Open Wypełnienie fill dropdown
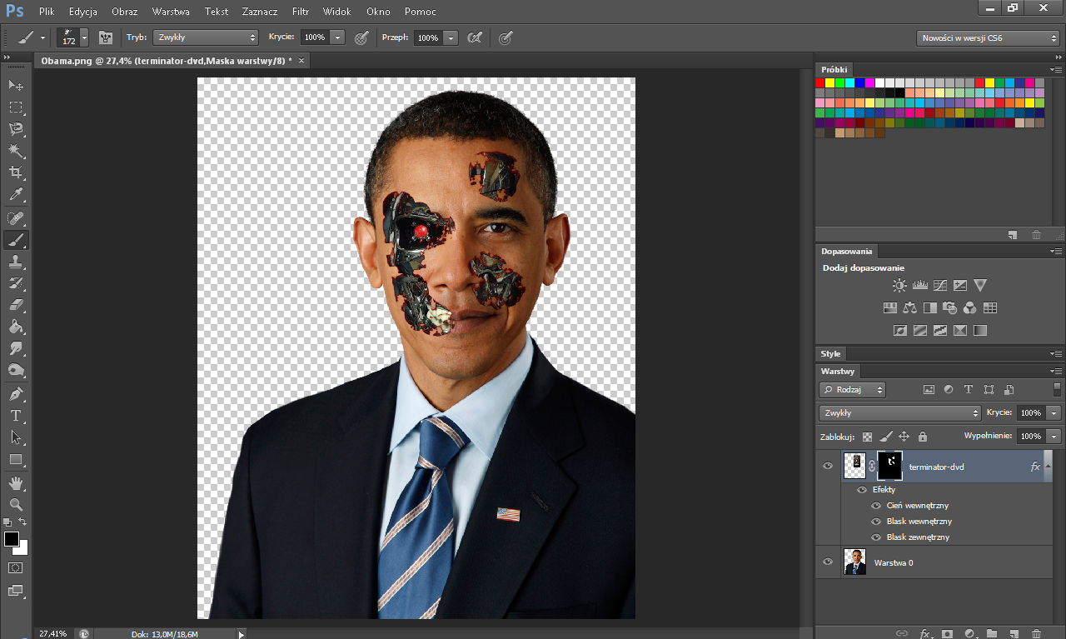Viewport: 1066px width, 639px height. click(x=1054, y=437)
